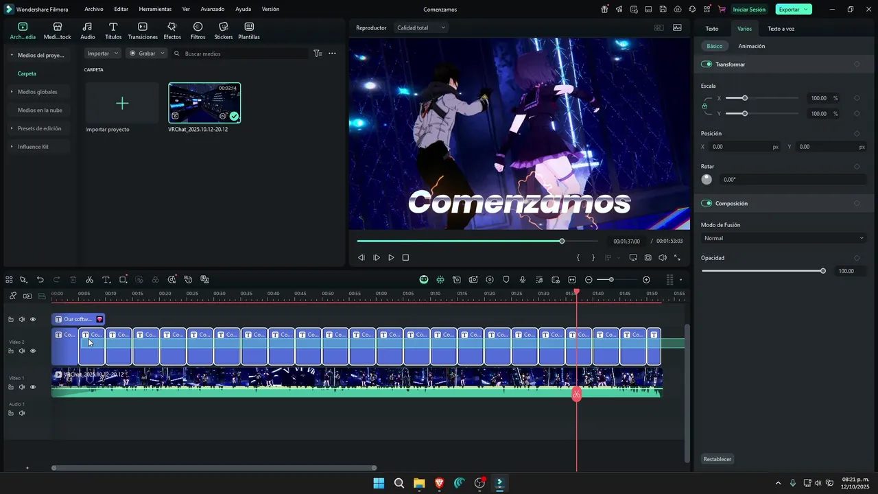Screen dimensions: 878x494
Task: Click the link chain icon left of ruler
Action: [x=12, y=296]
